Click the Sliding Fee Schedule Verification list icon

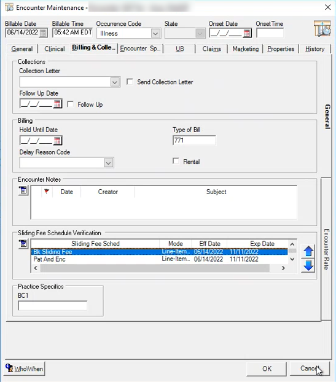(23, 244)
